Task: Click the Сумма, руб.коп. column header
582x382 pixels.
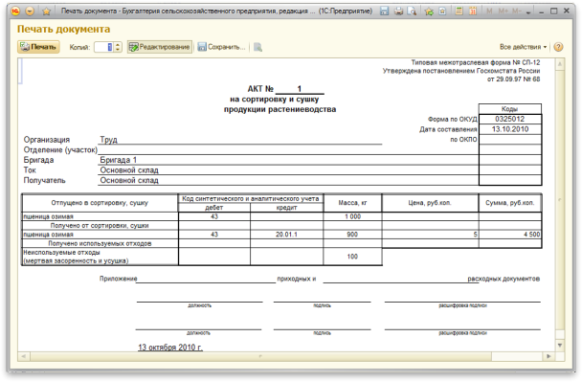Action: (510, 203)
